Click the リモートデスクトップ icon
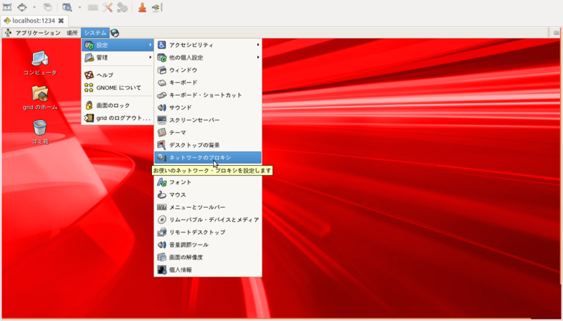Viewport: 563px width, 321px height. point(162,232)
